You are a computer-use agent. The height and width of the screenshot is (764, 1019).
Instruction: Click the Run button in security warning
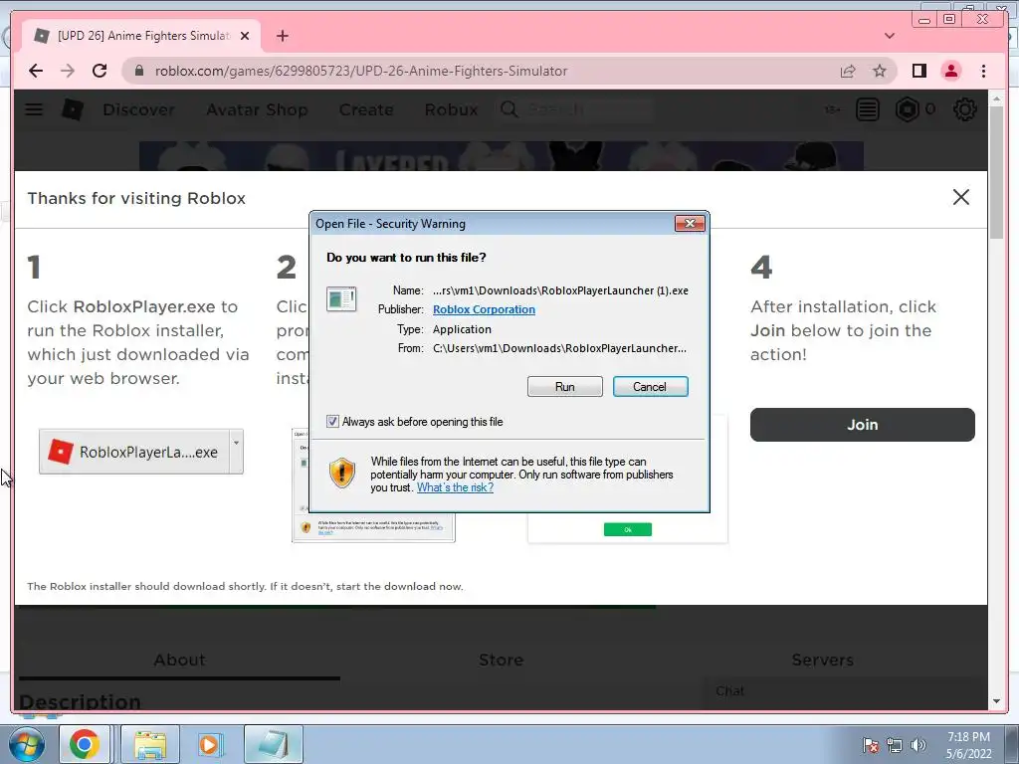click(x=565, y=387)
